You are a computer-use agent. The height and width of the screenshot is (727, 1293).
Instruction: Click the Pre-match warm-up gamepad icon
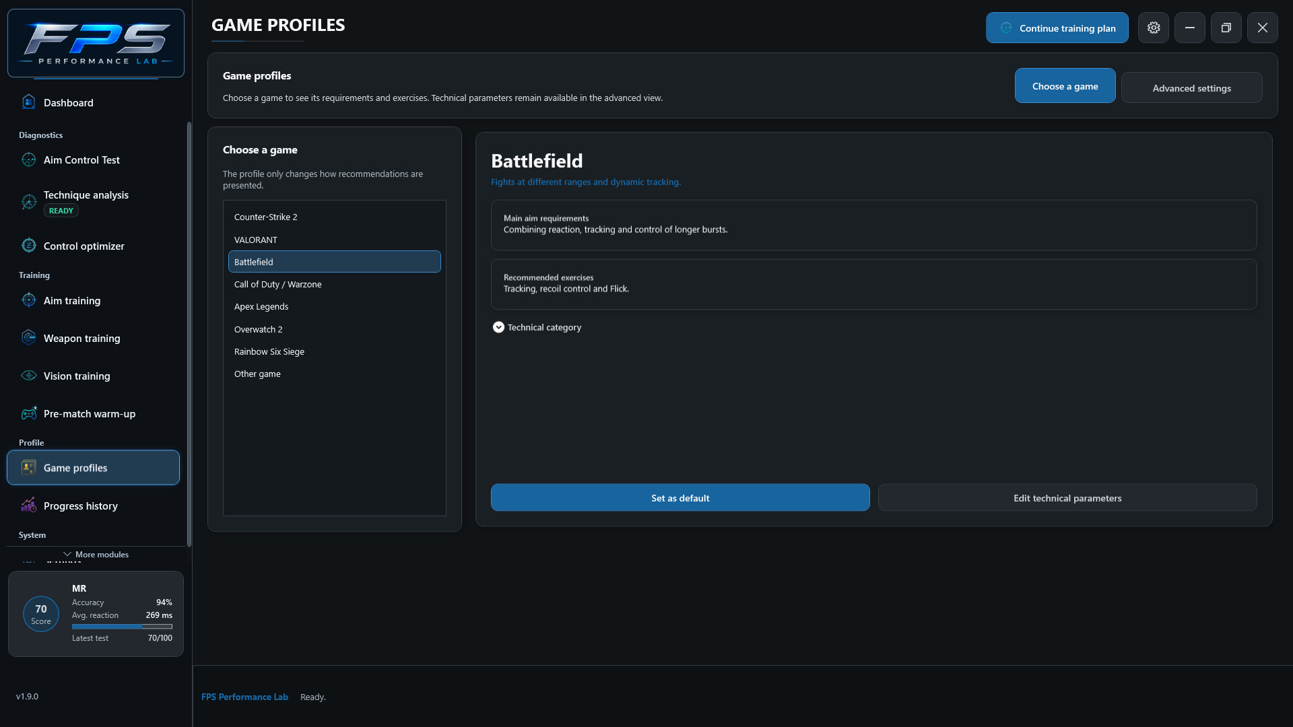(x=28, y=413)
